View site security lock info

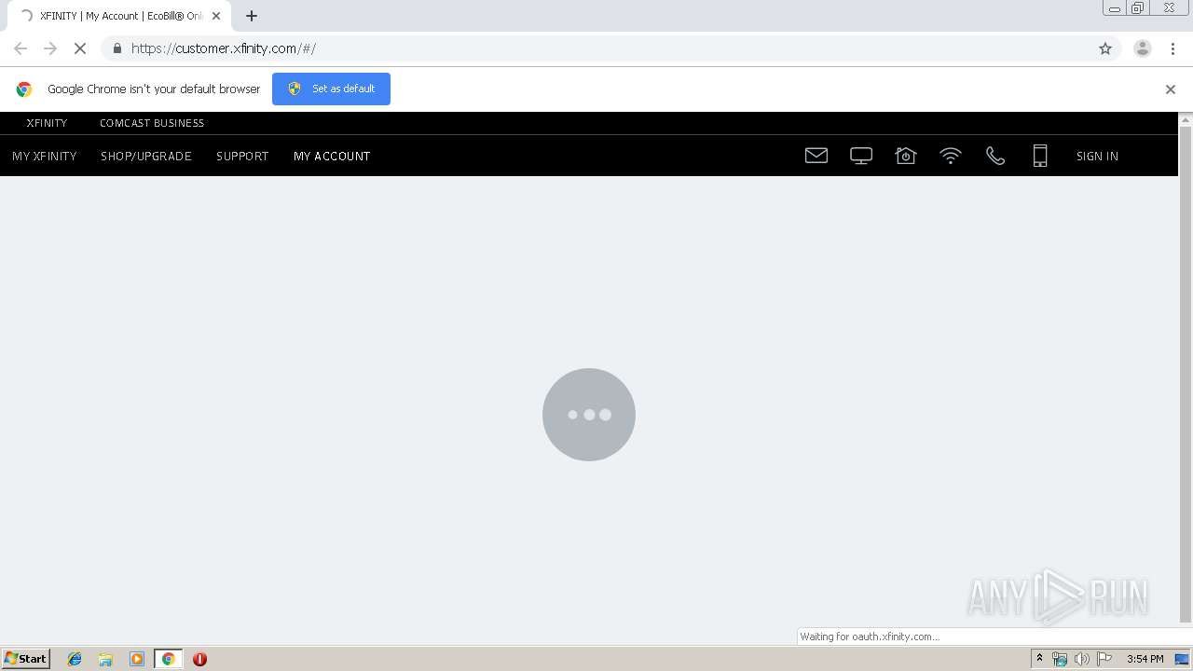117,48
